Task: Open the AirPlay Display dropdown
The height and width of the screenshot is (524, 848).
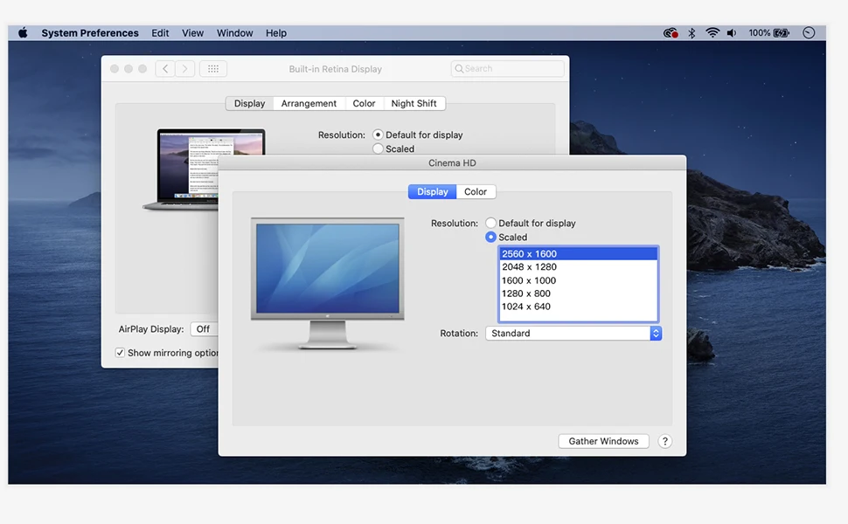Action: click(x=205, y=329)
